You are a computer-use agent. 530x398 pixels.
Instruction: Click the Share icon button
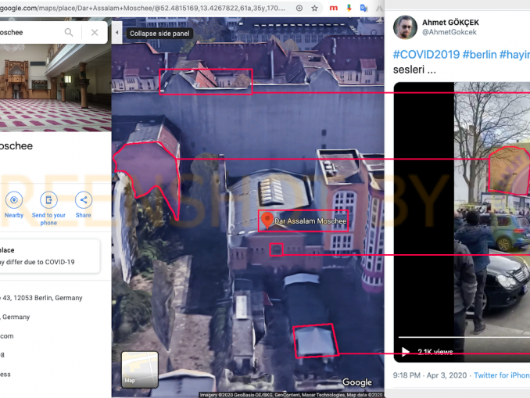point(83,200)
